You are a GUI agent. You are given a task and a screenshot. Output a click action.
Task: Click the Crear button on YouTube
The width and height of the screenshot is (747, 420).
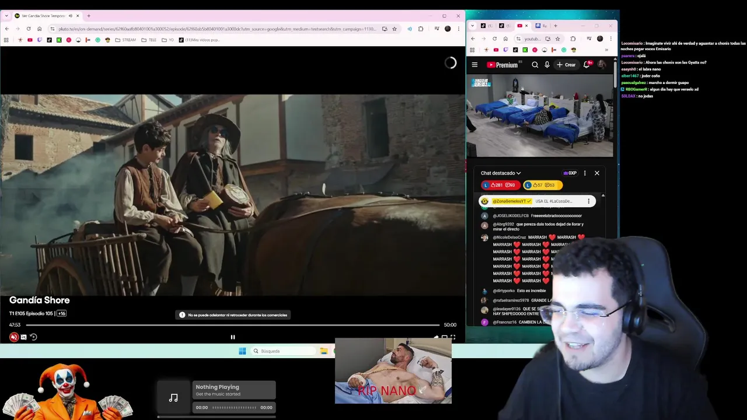click(x=566, y=65)
